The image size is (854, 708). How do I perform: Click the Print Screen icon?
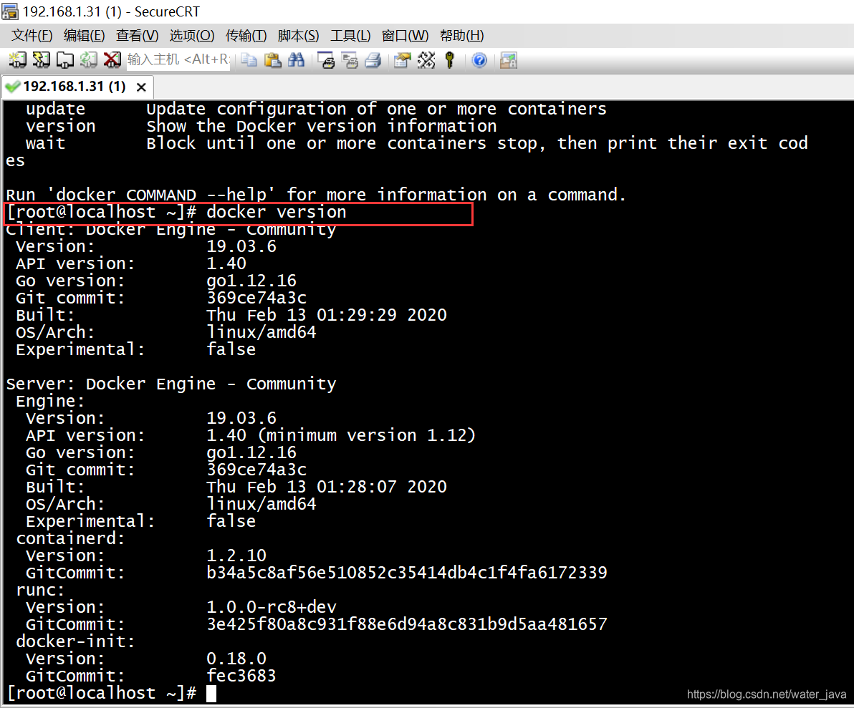pyautogui.click(x=326, y=60)
